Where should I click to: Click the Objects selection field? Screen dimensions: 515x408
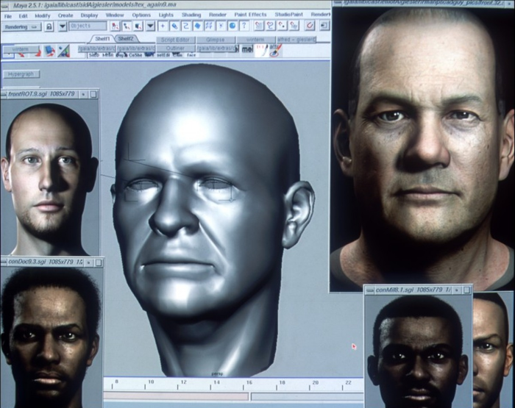(87, 26)
